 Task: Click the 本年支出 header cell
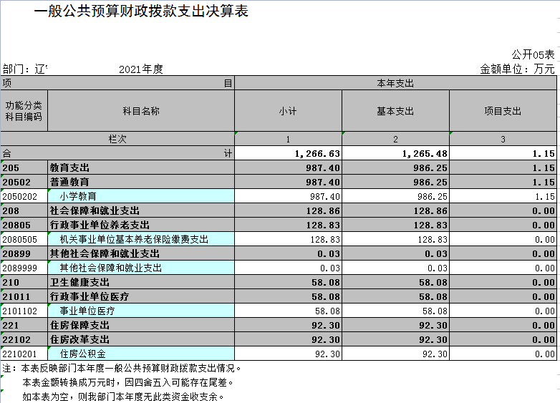click(395, 83)
